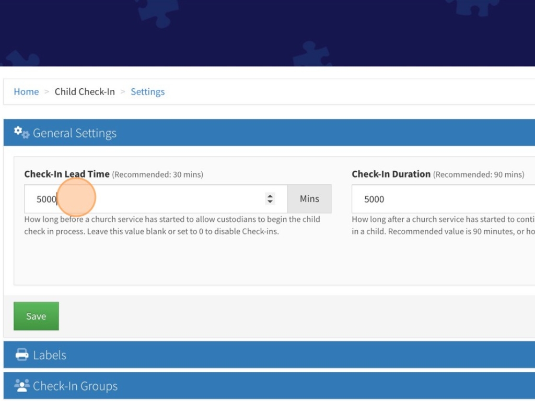Viewport: 535px width, 401px height.
Task: Click the up arrow to increase lead time
Action: [270, 196]
